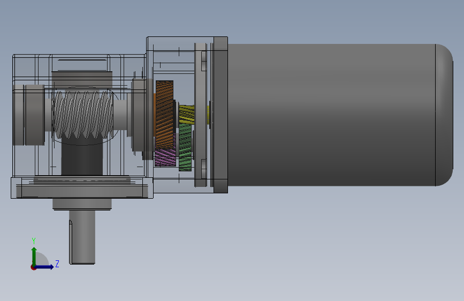Select the purple helical gear
Image resolution: width=464 pixels, height=301 pixels.
[x=165, y=157]
